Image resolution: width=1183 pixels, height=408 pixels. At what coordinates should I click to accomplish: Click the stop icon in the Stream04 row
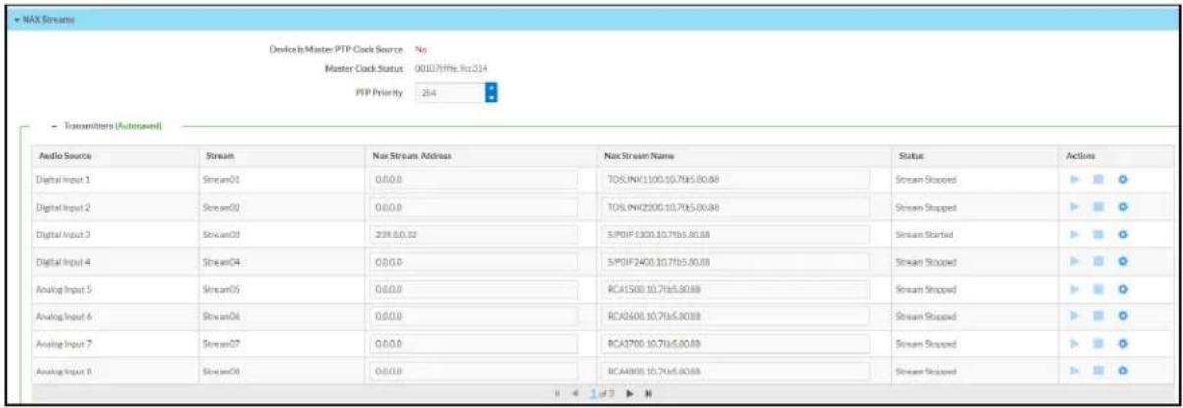click(1097, 263)
